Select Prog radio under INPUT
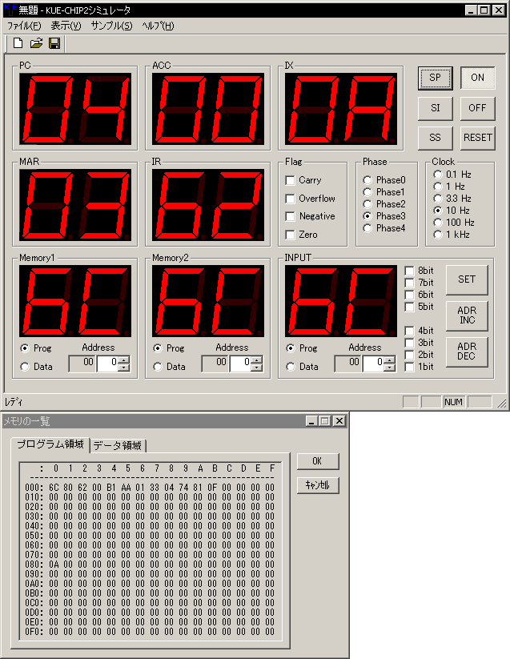The width and height of the screenshot is (510, 659). coord(291,348)
